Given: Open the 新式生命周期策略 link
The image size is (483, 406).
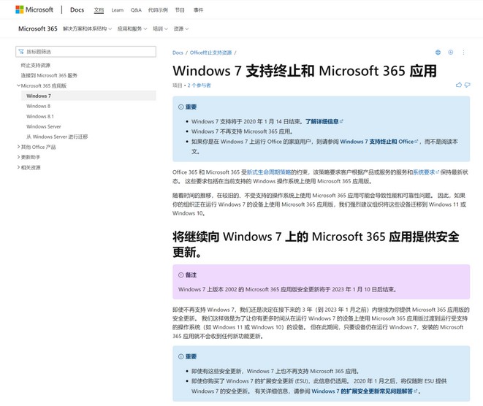Looking at the screenshot, I should click(269, 172).
